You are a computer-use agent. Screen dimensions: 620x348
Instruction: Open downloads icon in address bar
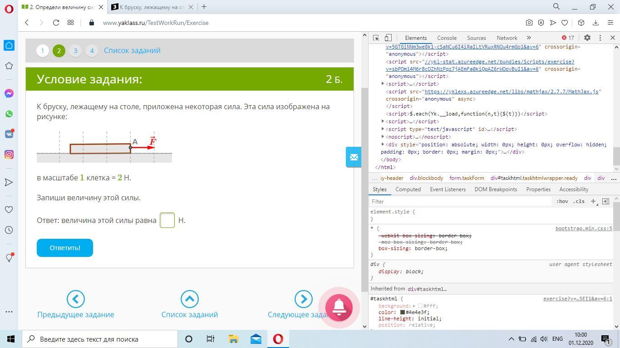pyautogui.click(x=595, y=23)
